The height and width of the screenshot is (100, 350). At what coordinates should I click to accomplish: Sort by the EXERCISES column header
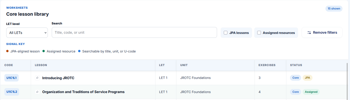point(267,65)
